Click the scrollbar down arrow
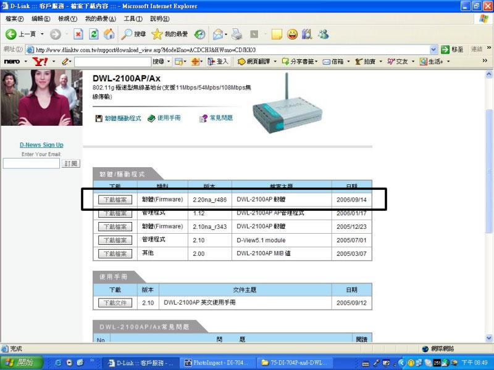Viewport: 494px width, 370px height. [x=488, y=338]
